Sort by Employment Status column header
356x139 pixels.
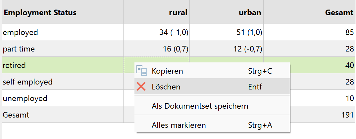point(40,13)
